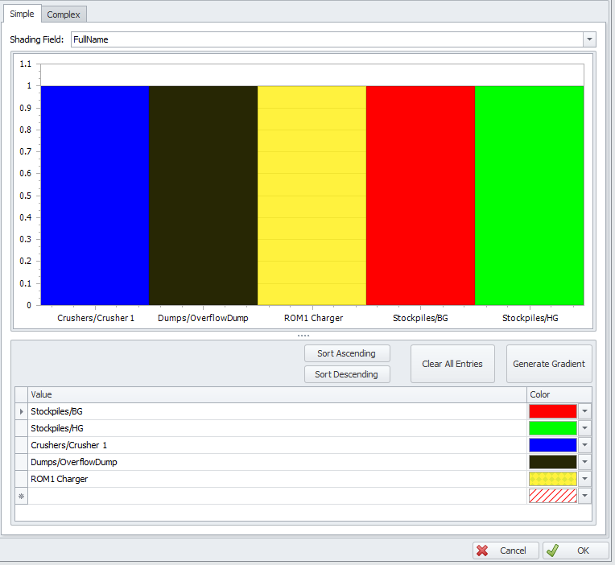This screenshot has width=615, height=565.
Task: Click the Cancel button
Action: [x=506, y=551]
